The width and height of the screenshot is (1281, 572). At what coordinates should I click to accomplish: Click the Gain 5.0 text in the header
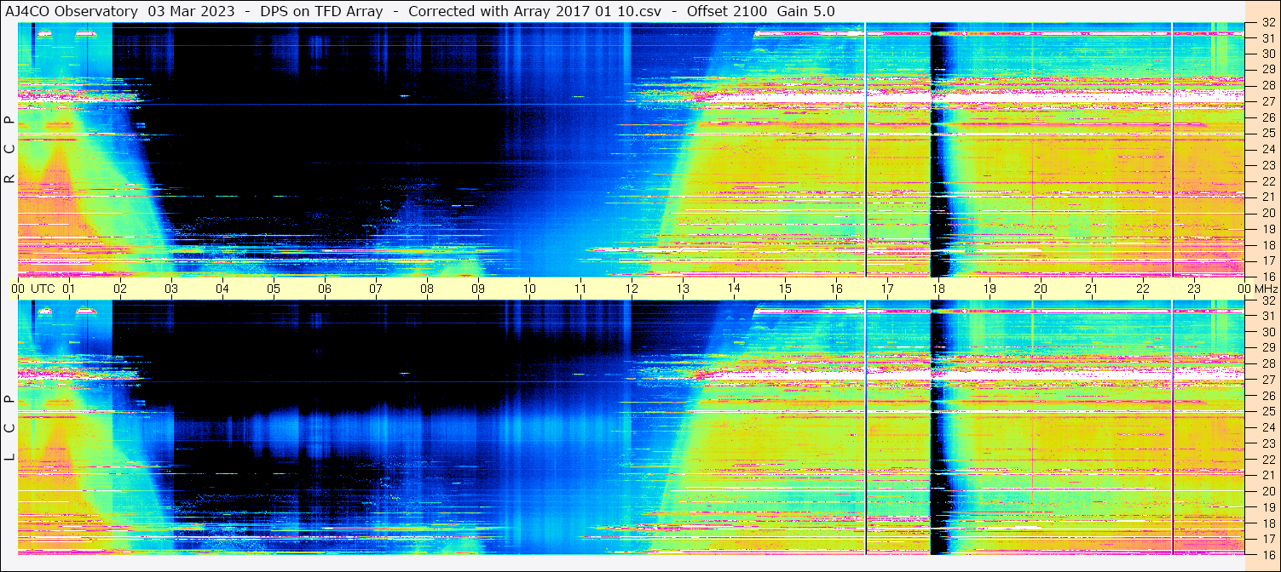point(806,11)
